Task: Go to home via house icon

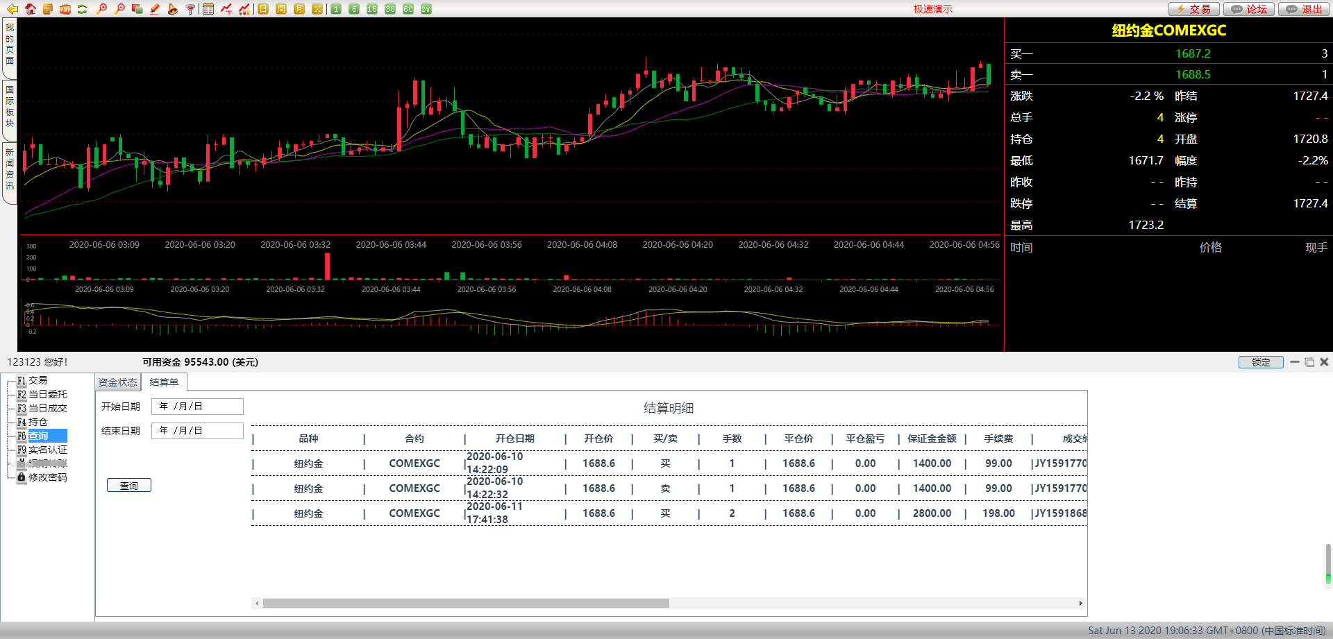Action: (31, 9)
